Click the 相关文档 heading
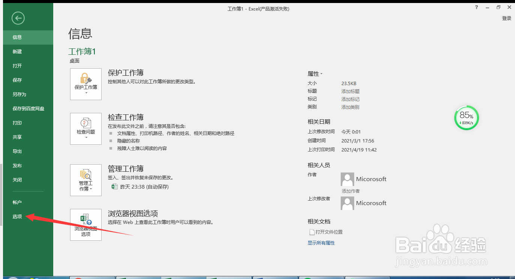Image resolution: width=515 pixels, height=279 pixels. click(319, 221)
